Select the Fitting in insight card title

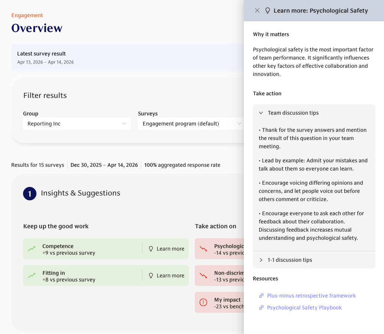coord(54,273)
